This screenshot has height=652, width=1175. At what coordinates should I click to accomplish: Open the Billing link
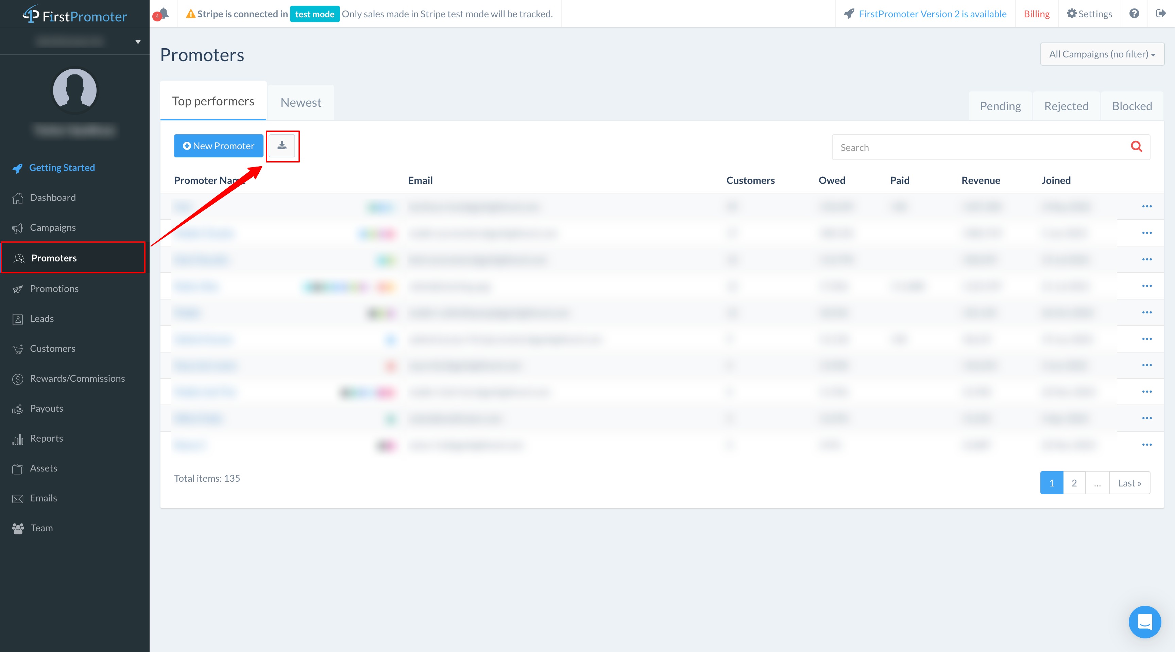pos(1036,14)
